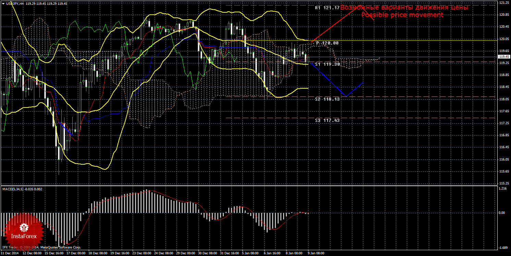511x256 pixels.
Task: Select the 30 Dec 08:00 time marker
Action: point(207,253)
